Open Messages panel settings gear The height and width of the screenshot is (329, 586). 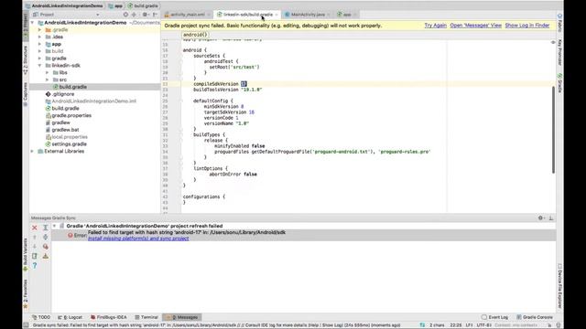[x=541, y=218]
